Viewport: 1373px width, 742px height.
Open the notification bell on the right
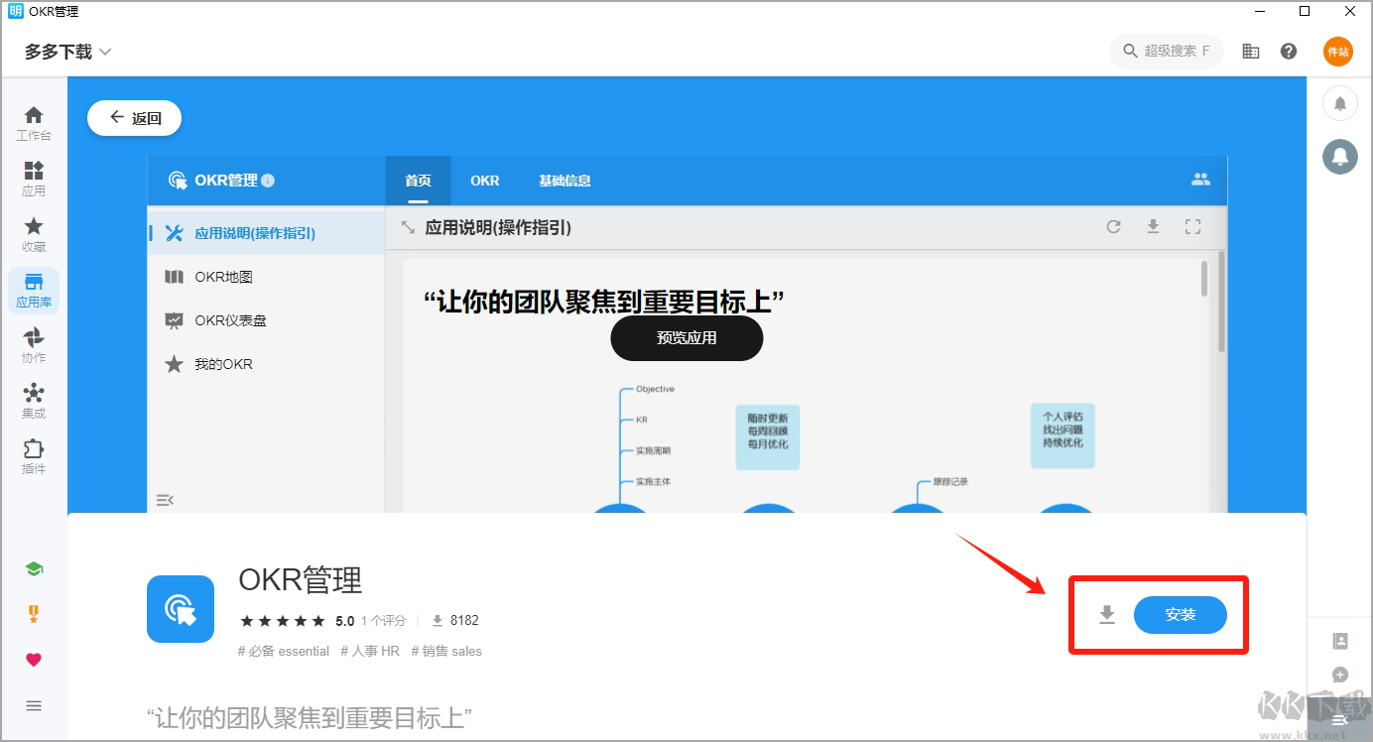coord(1340,103)
